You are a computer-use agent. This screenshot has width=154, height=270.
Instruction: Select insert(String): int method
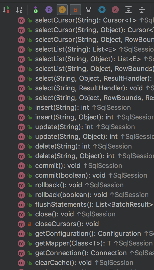point(62,107)
